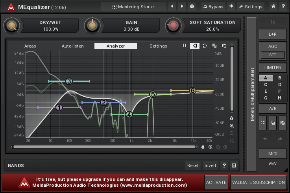
Task: Open plugin Settings wrench button
Action: 251,7
